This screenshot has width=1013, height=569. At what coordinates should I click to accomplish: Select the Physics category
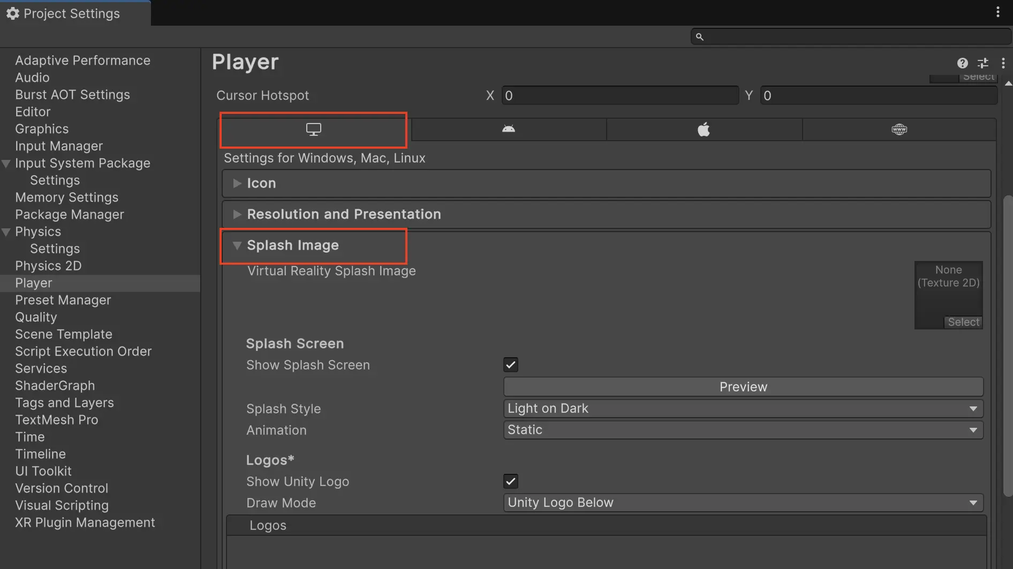click(38, 232)
